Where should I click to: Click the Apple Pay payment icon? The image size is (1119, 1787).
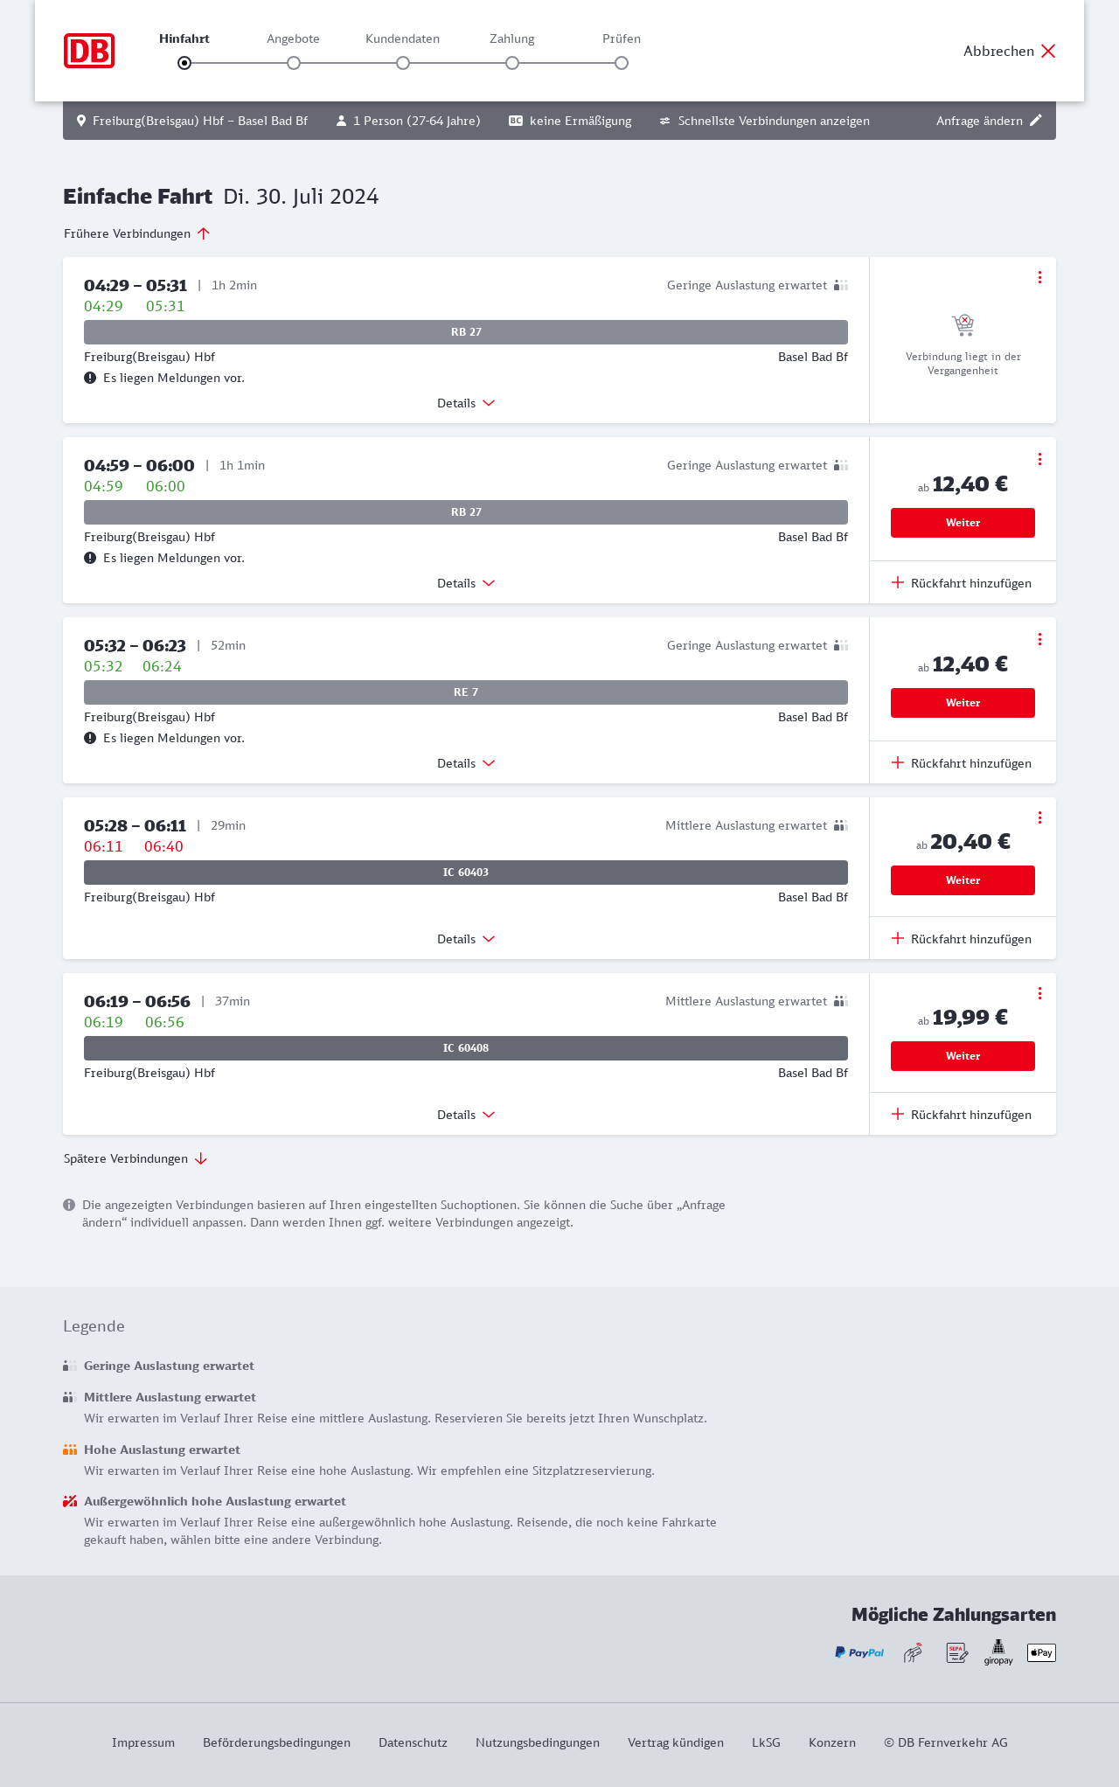click(x=1041, y=1652)
